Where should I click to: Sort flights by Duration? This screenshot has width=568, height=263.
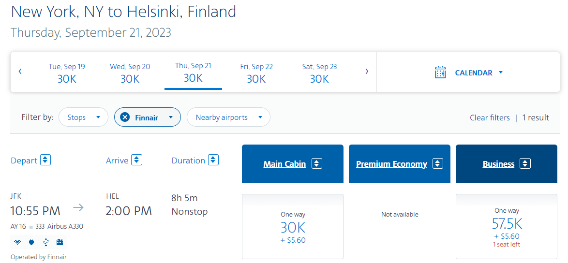tap(213, 160)
